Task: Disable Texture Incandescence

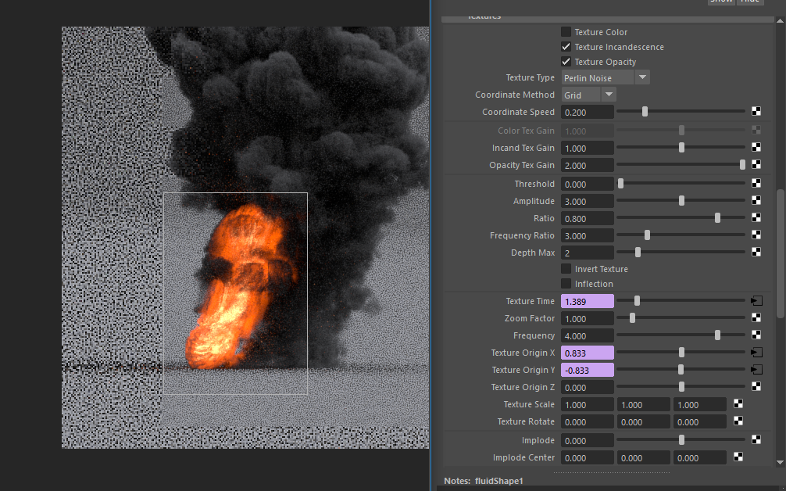Action: pos(566,47)
